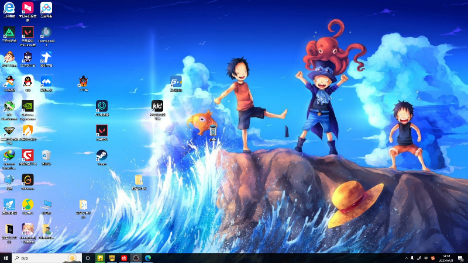The image size is (468, 263).
Task: Launch Microsoft Edge from taskbar
Action: pos(148,258)
